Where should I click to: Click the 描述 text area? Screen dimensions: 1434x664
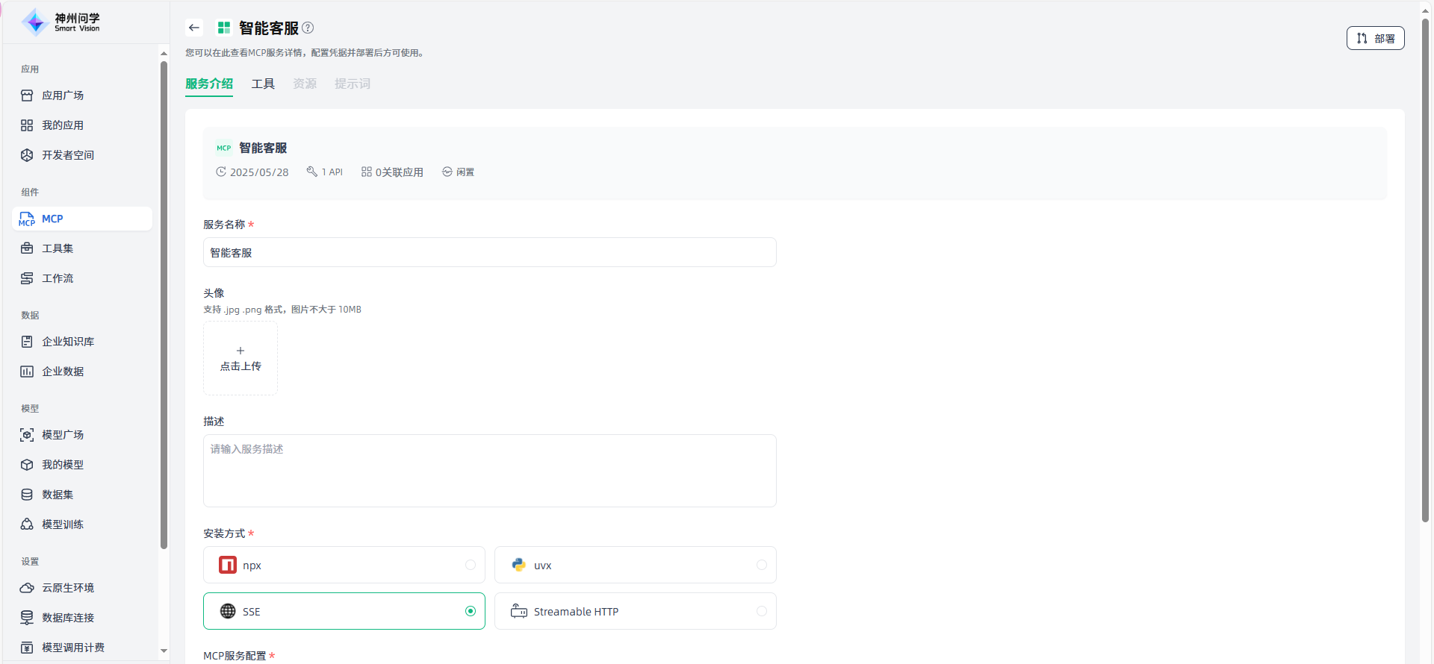[x=489, y=470]
